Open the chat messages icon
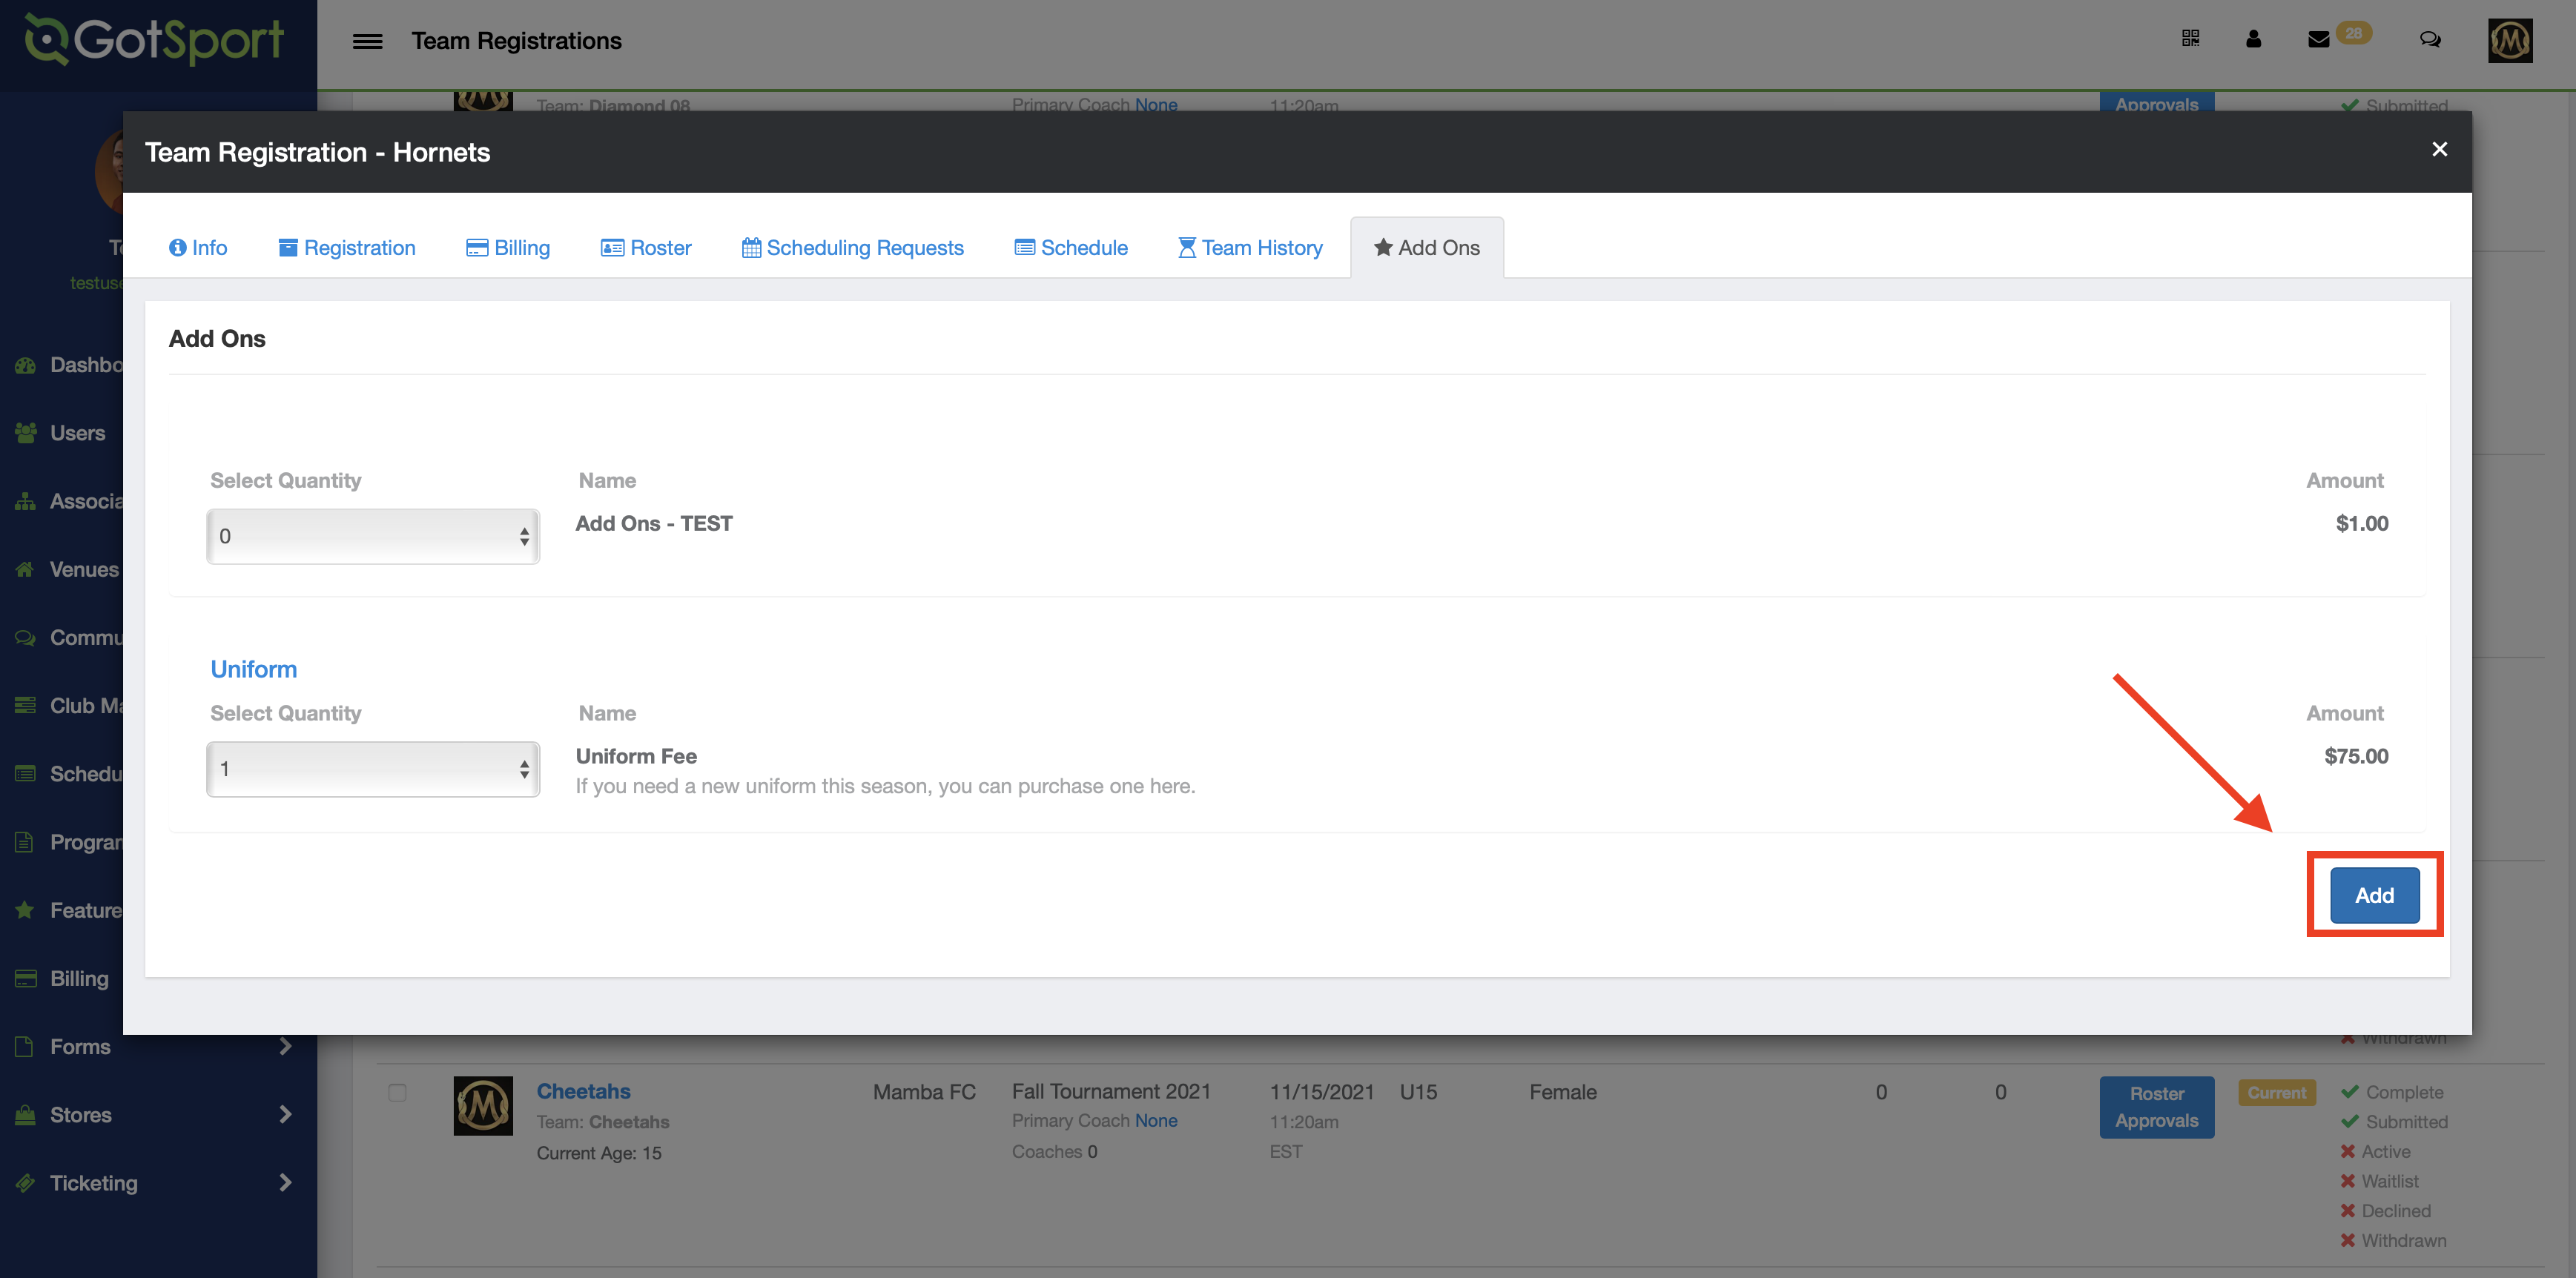The height and width of the screenshot is (1278, 2576). [2430, 39]
